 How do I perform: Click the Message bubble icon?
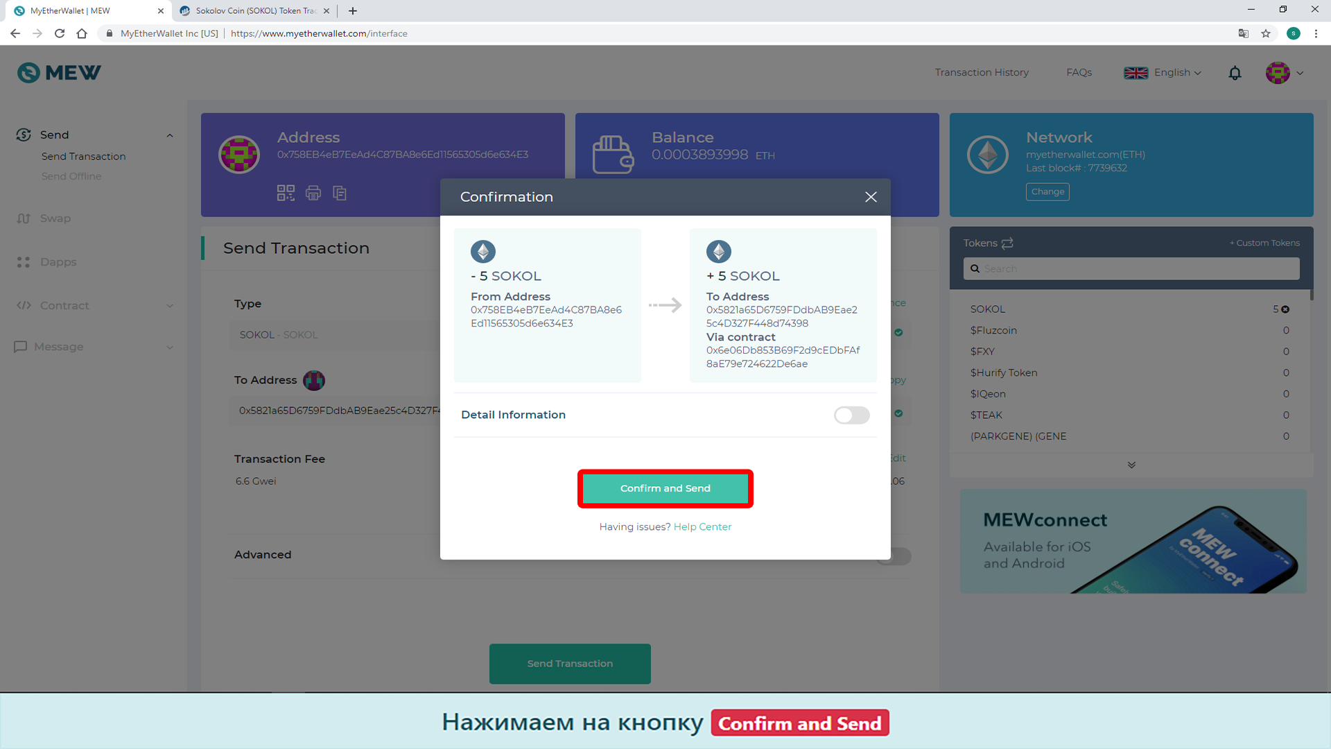point(21,347)
